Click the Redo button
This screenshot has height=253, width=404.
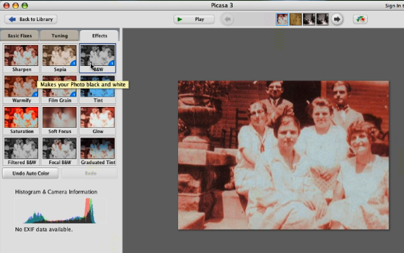(90, 174)
